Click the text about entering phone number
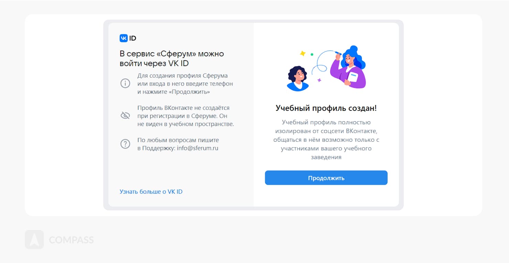This screenshot has height=263, width=509. point(185,84)
